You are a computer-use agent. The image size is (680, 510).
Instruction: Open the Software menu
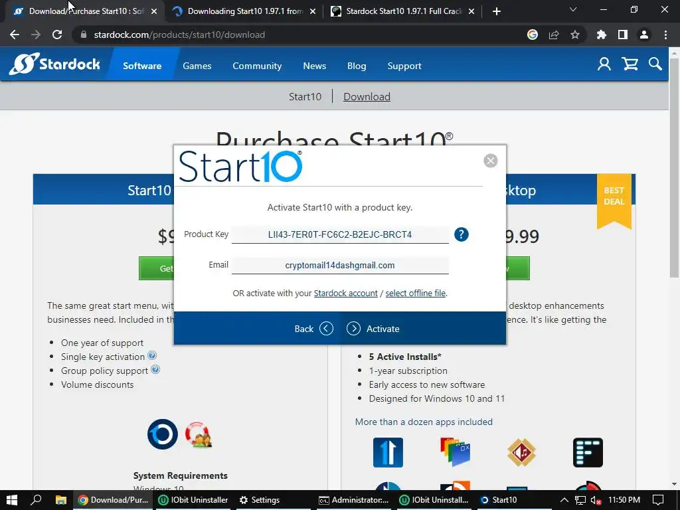(142, 66)
